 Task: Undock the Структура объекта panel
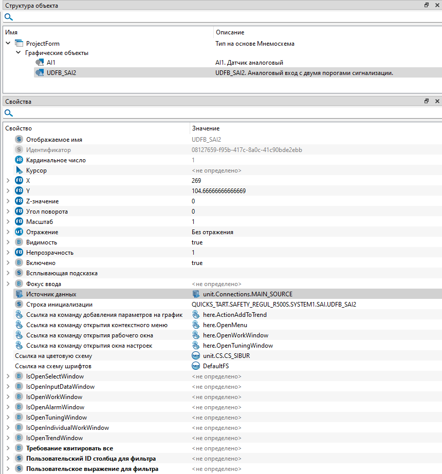[x=427, y=5]
